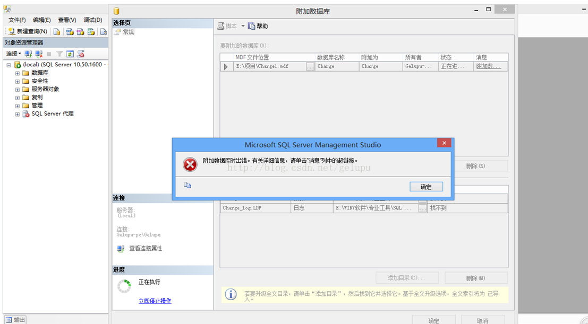588x324 pixels.
Task: Click 确定 at bottom of 附加数据库 dialog
Action: 433,320
